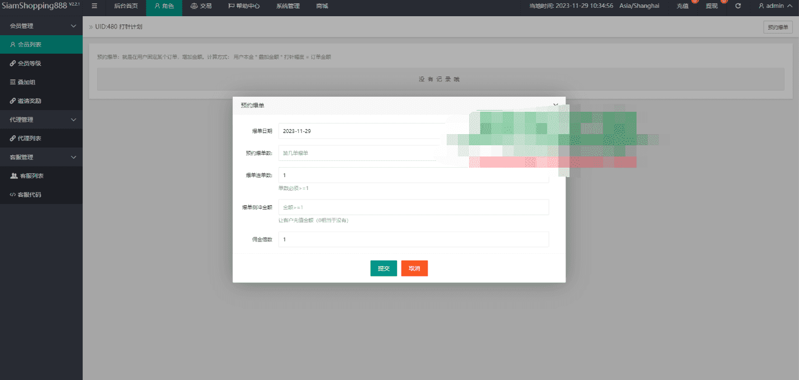Open the 系统管理 top menu
This screenshot has width=799, height=380.
pos(288,6)
